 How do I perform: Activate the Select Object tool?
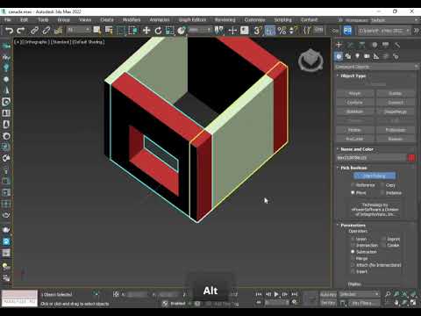(x=97, y=31)
